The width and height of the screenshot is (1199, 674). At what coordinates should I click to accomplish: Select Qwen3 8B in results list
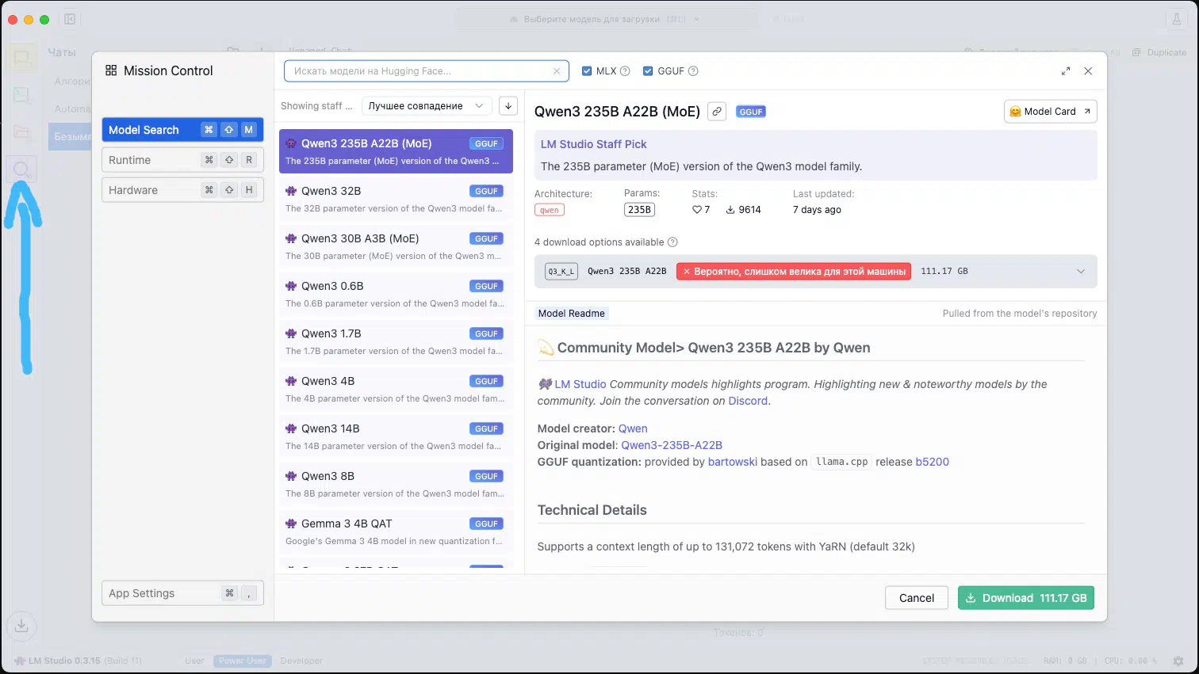pos(396,484)
